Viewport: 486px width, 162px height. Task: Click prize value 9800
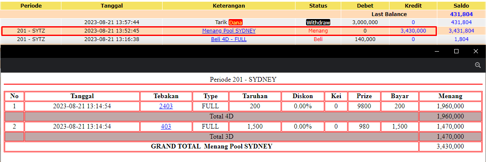tap(364, 106)
